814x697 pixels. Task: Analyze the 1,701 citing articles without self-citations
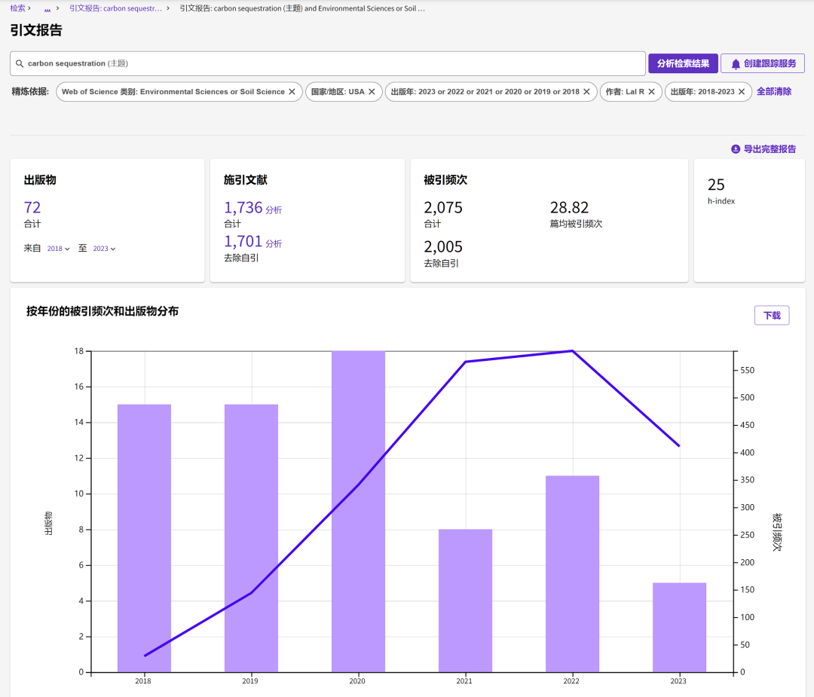(x=274, y=244)
